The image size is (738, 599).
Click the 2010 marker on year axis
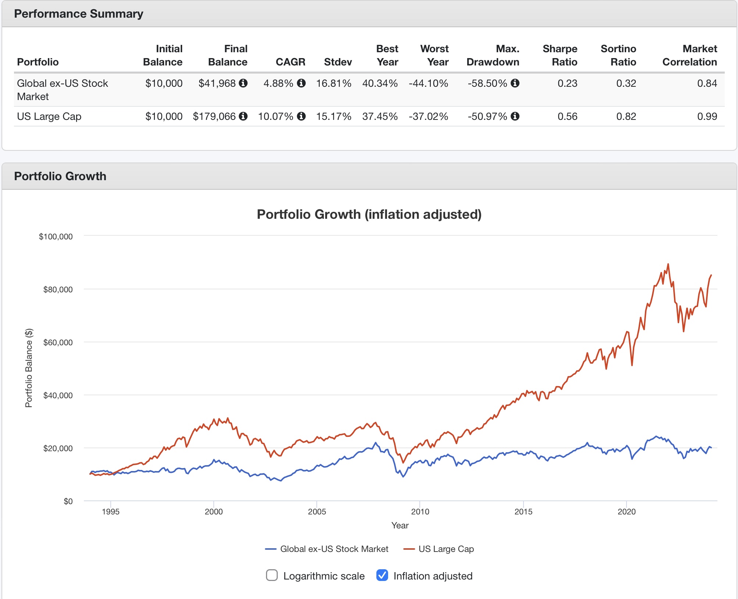[x=420, y=511]
